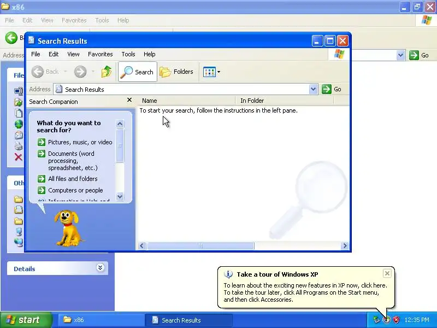Click the Search toolbar button in Search Results
Image resolution: width=437 pixels, height=328 pixels.
(138, 72)
